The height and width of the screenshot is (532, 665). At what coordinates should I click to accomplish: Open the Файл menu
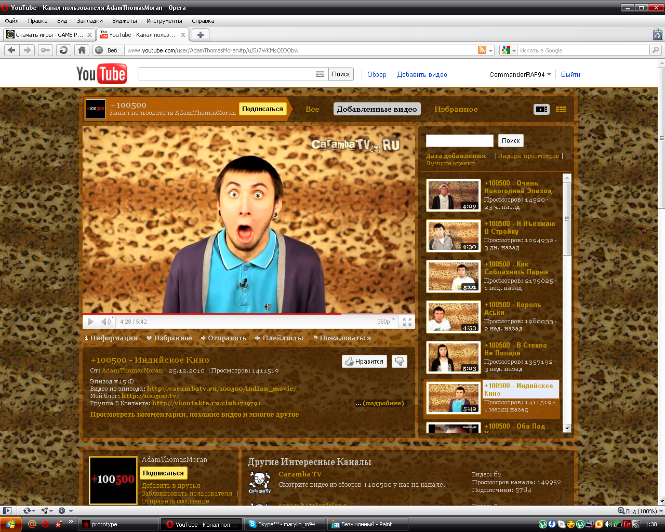tap(11, 21)
